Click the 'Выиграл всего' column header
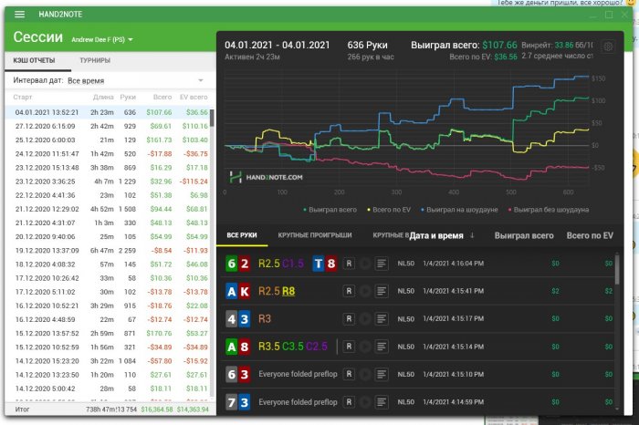The image size is (639, 425). tap(524, 235)
